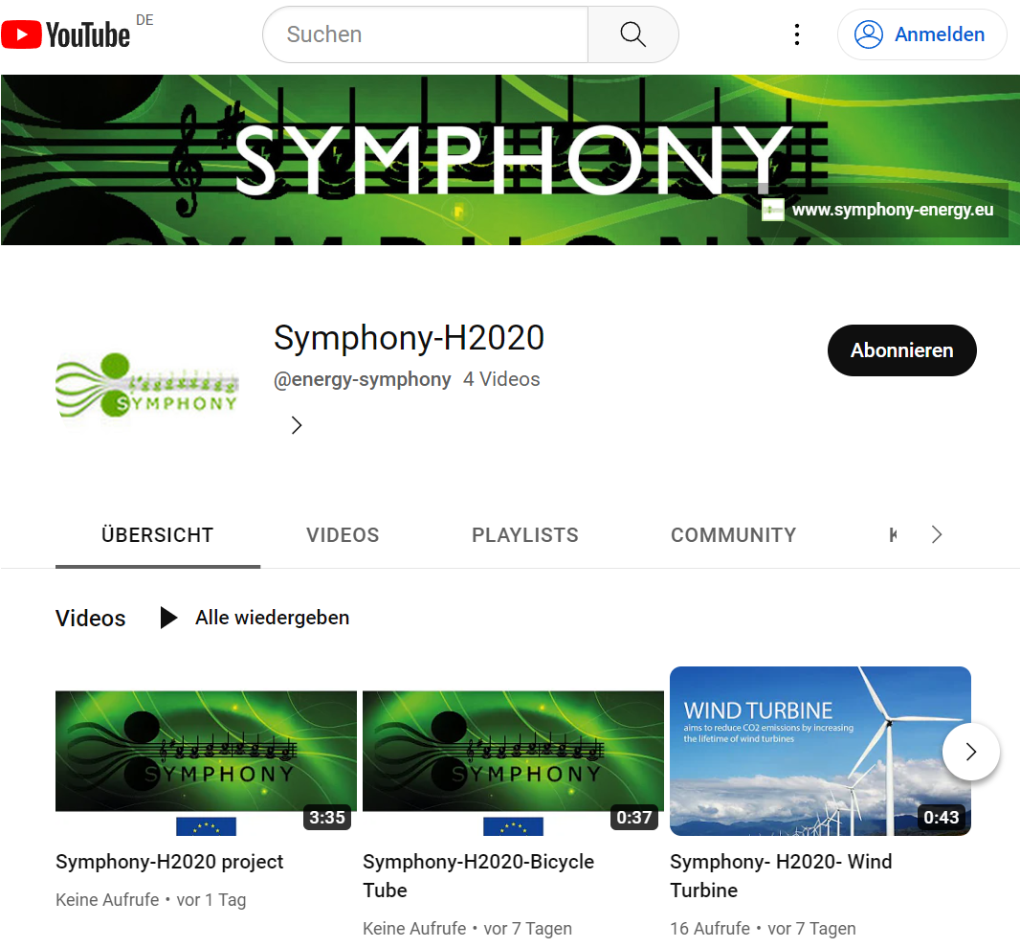Viewport: 1020px width, 947px height.
Task: Click the magnifying glass search button
Action: click(632, 34)
